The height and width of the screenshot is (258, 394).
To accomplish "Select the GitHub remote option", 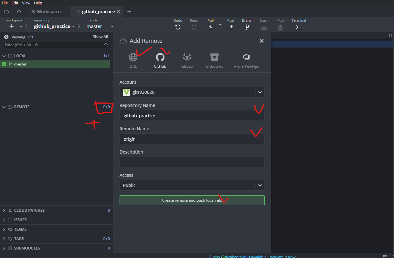I will 160,60.
